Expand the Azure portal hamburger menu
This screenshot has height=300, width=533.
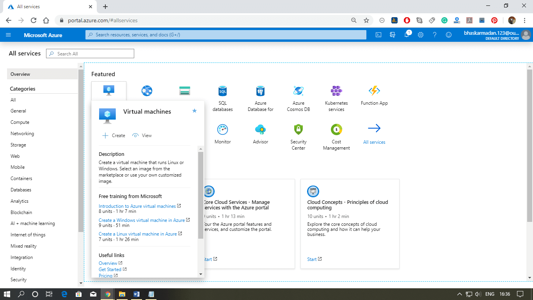9,35
